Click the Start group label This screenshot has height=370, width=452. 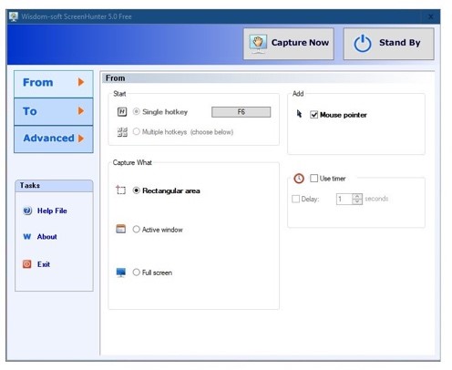pyautogui.click(x=119, y=94)
